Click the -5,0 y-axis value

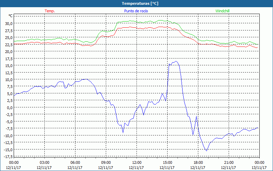(9, 122)
